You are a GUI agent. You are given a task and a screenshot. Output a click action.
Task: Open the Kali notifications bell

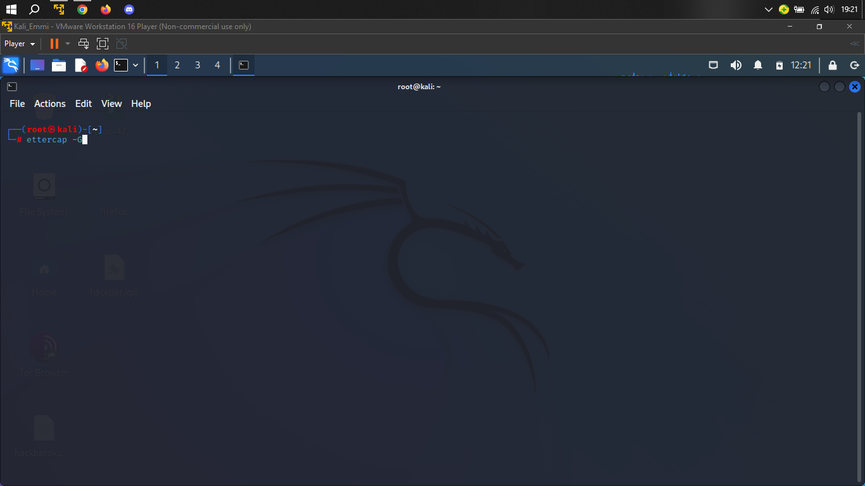(758, 65)
